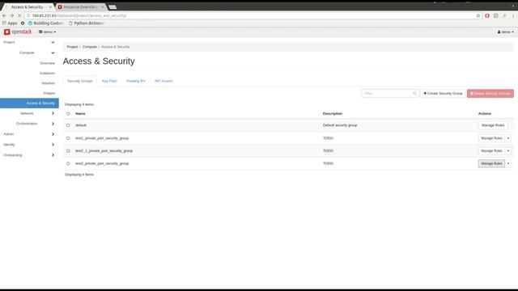Click Compute in the breadcrumb

pos(90,47)
